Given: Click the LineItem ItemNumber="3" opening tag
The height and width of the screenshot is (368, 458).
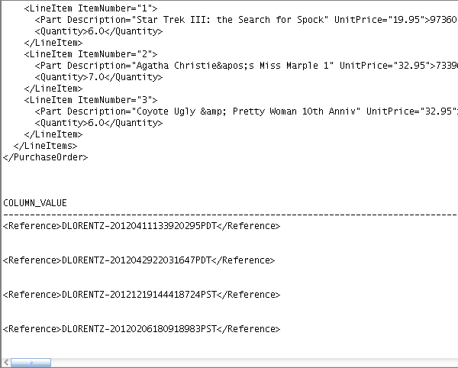Looking at the screenshot, I should [x=90, y=100].
